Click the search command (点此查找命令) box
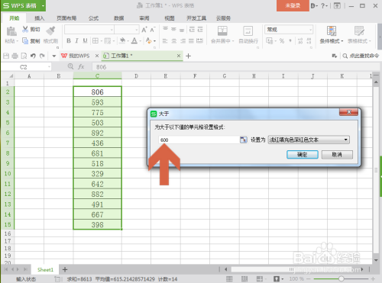Viewport: 382px width, 283px height. (361, 56)
